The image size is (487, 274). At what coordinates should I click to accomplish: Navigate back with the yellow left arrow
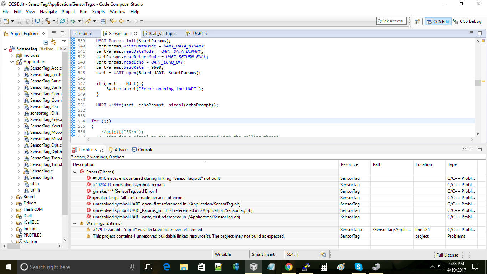[122, 21]
